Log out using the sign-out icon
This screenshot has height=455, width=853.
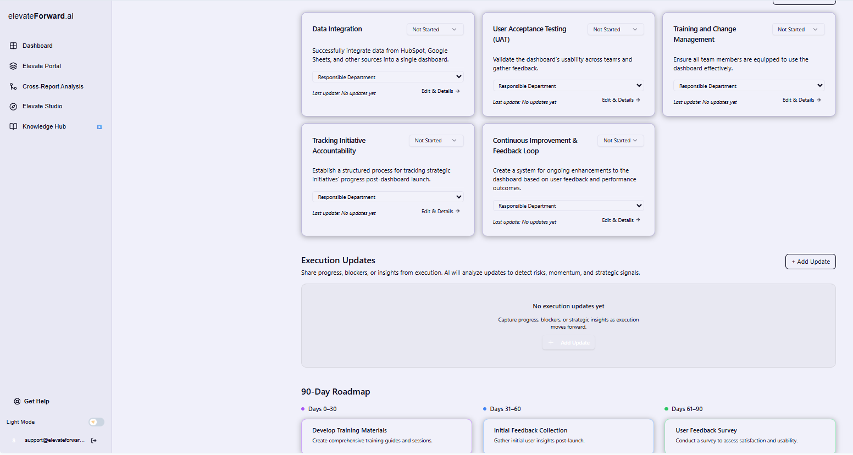click(93, 440)
